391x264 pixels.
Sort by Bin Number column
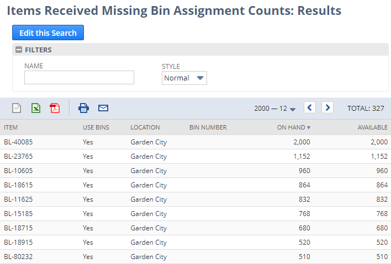(208, 127)
